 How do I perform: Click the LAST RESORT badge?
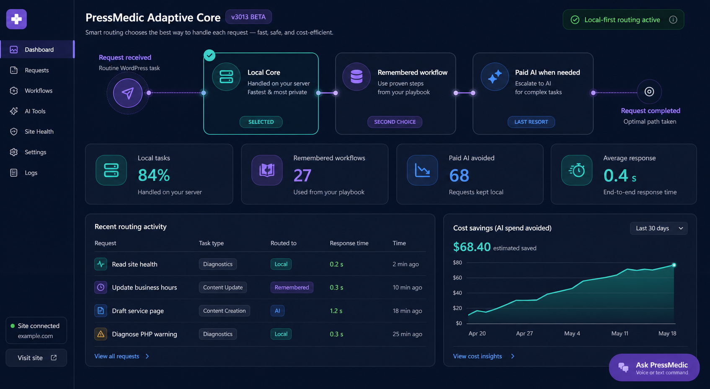(x=531, y=122)
